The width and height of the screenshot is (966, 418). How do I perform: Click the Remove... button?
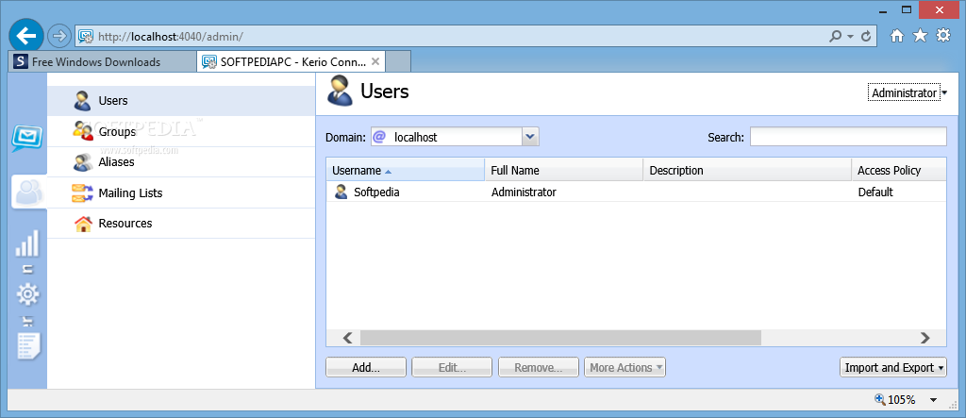coord(539,367)
